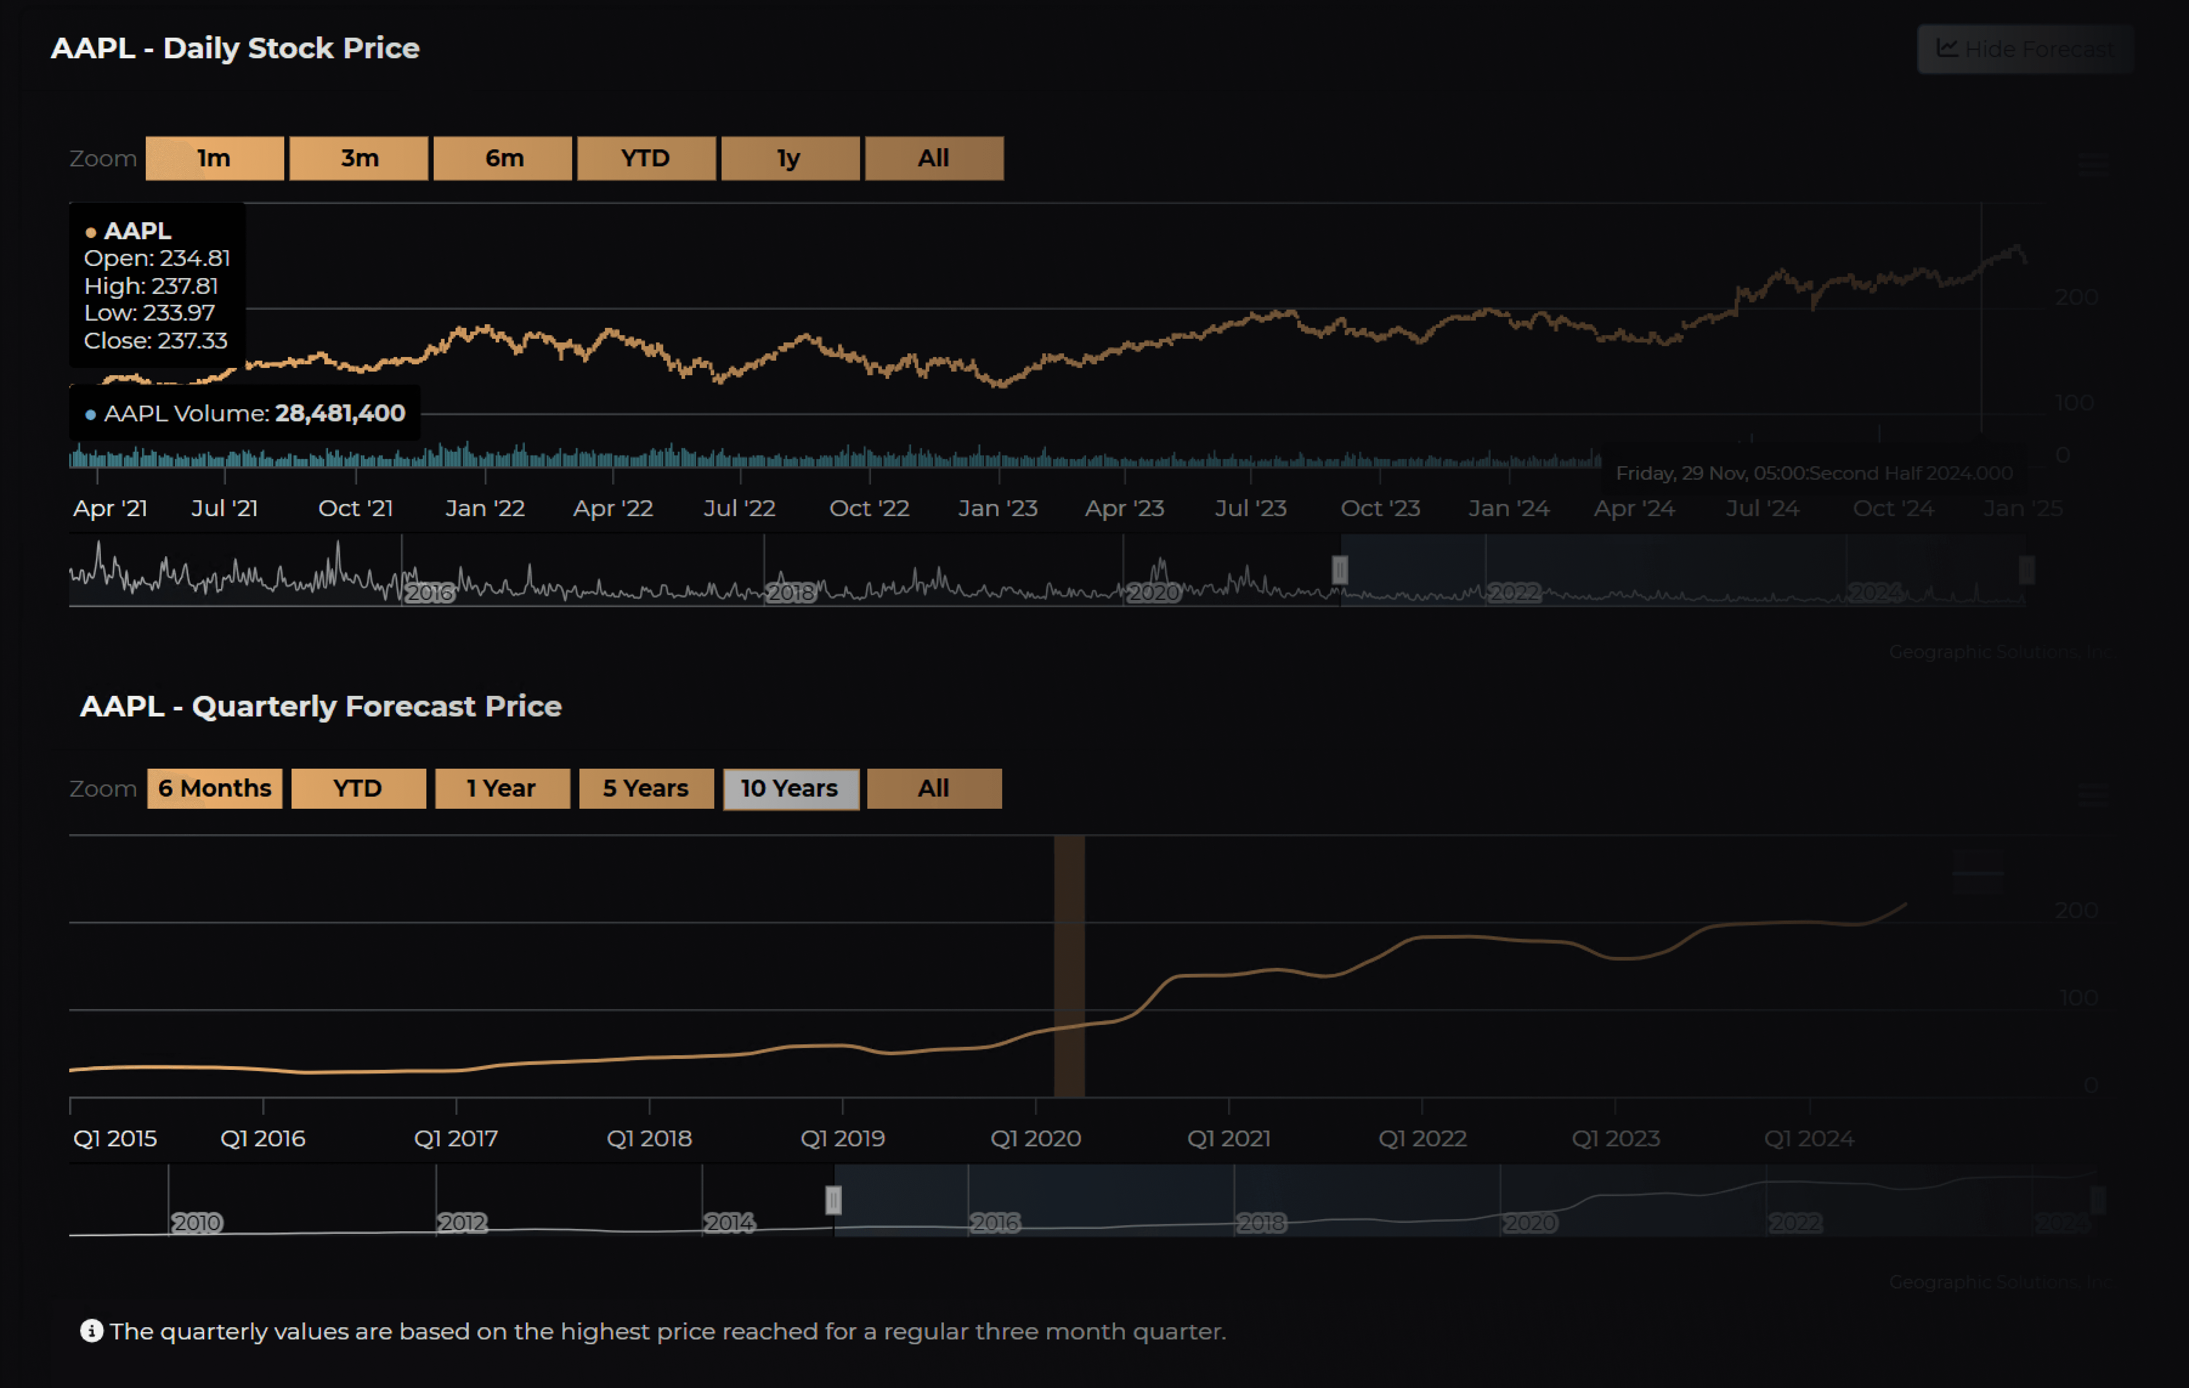
Task: Select 1y zoom on daily chart
Action: [x=790, y=158]
